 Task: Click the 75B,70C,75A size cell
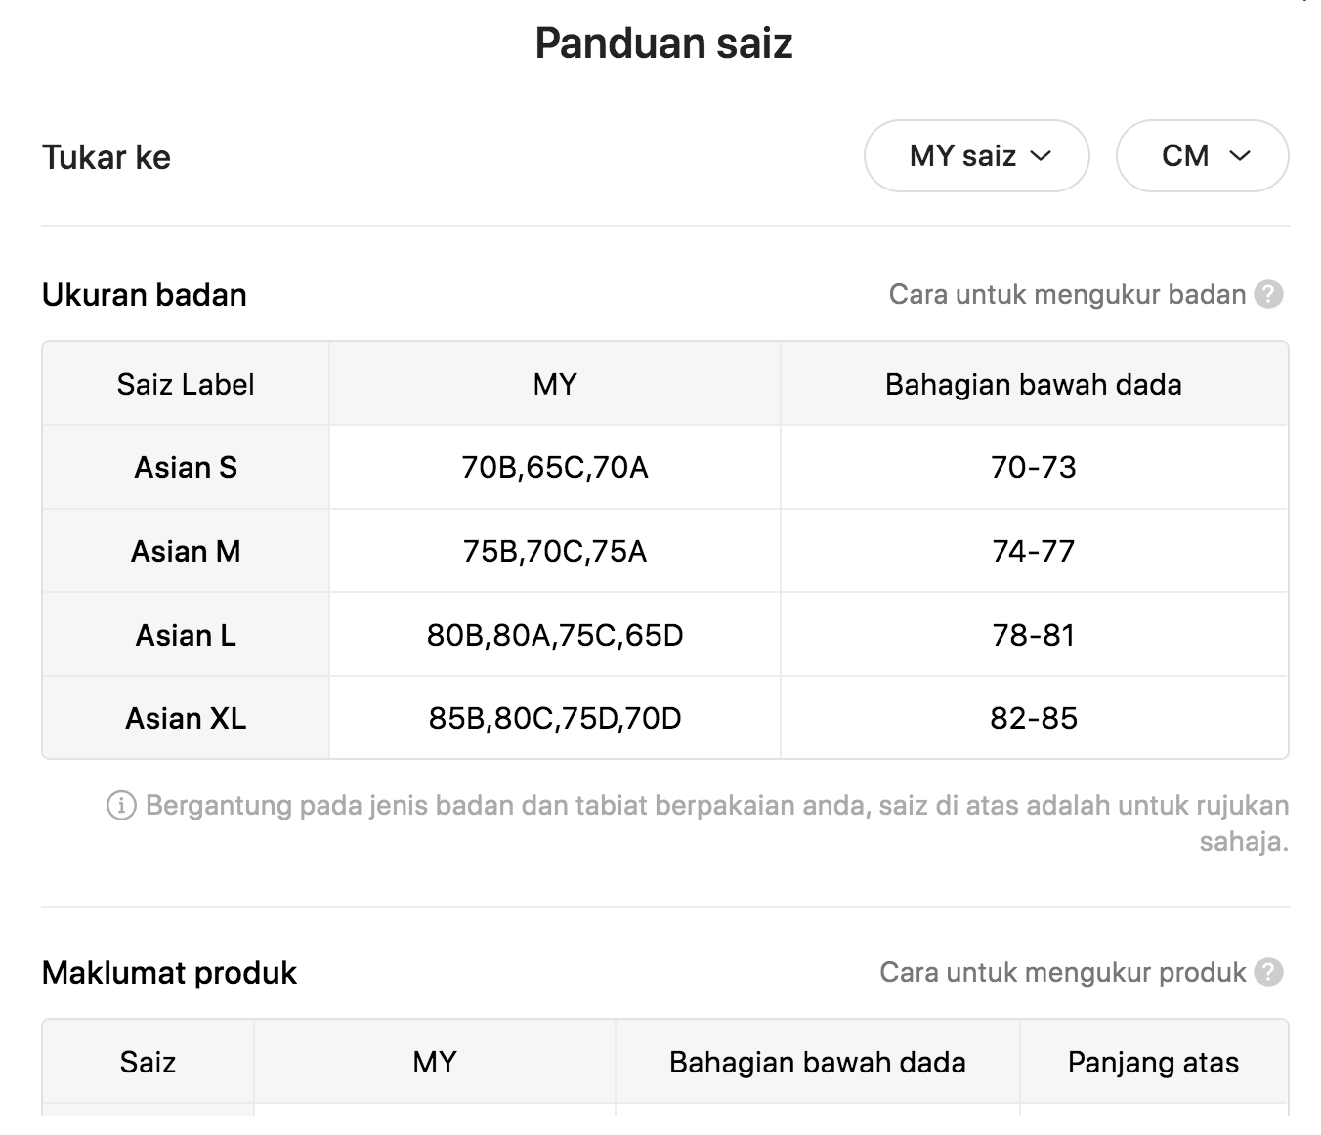[555, 551]
